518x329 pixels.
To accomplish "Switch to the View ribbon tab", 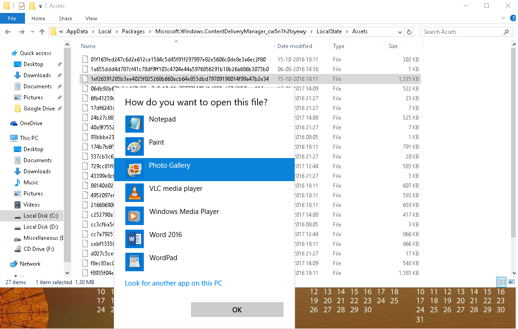I will click(91, 18).
